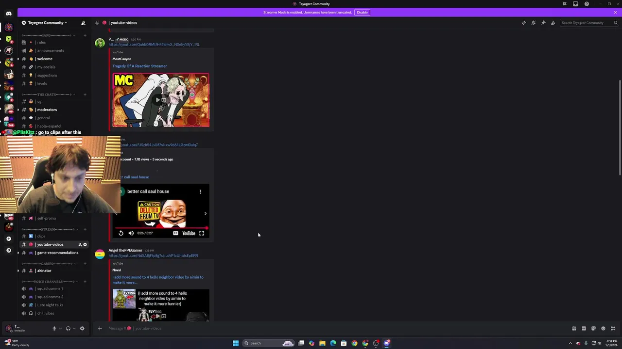This screenshot has width=622, height=349.
Task: Open the quests flag icon in title bar
Action: click(564, 4)
